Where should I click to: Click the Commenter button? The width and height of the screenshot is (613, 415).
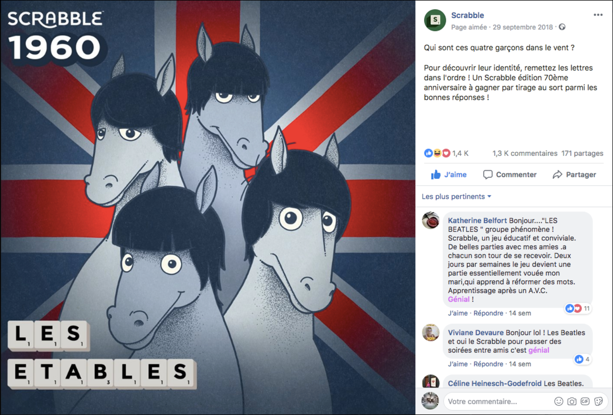point(510,174)
